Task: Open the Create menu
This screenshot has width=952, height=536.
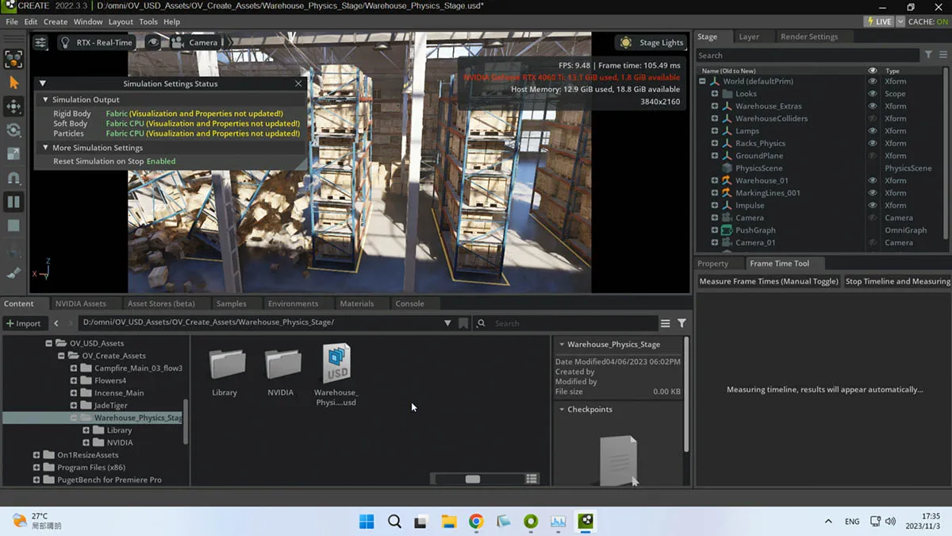Action: [56, 21]
